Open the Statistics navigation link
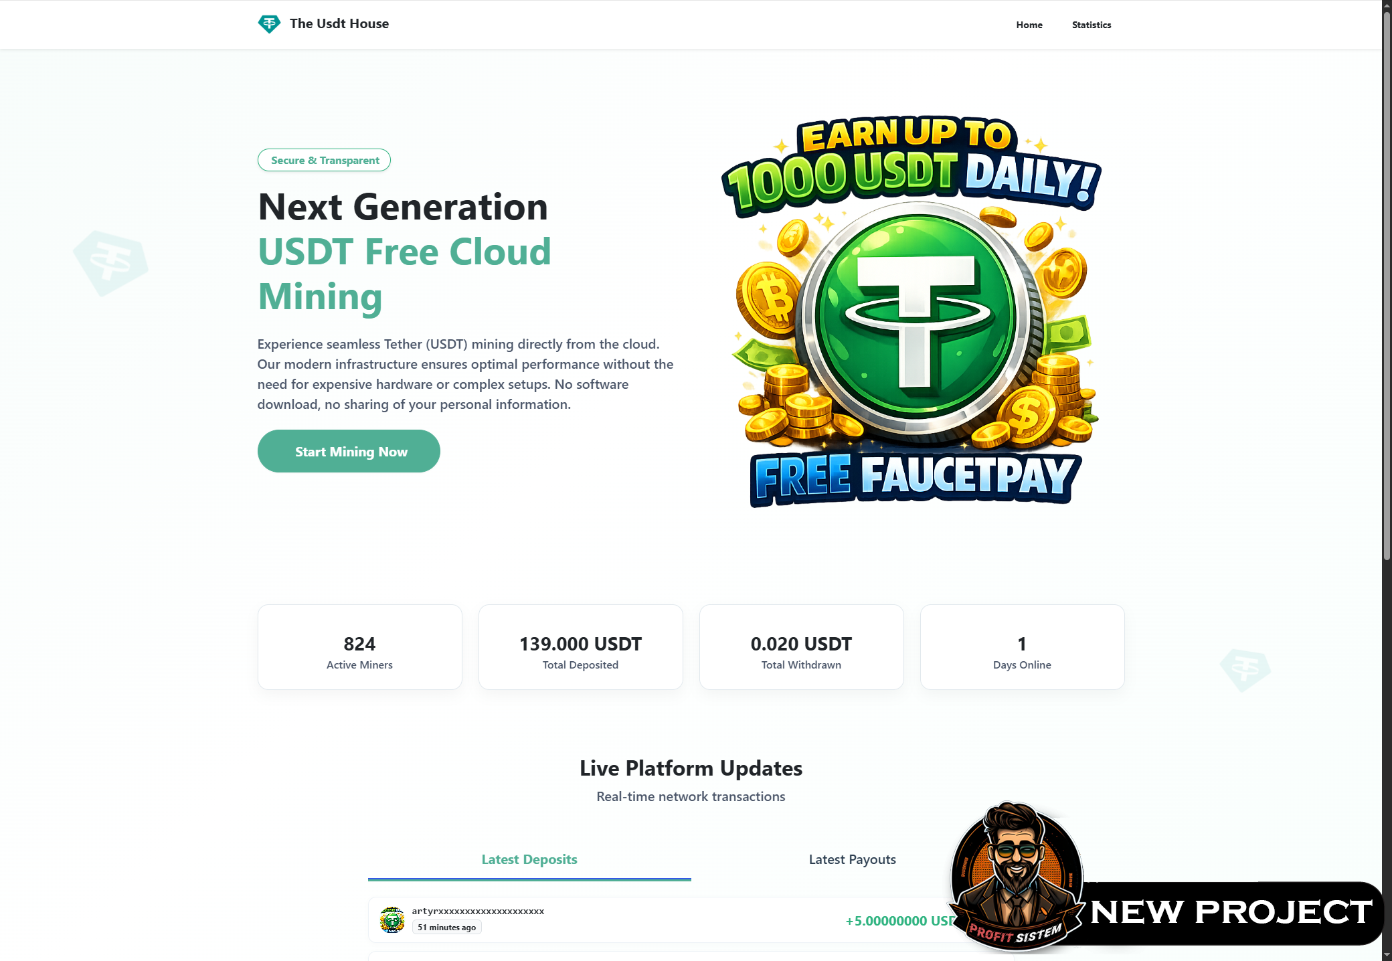The height and width of the screenshot is (961, 1392). (x=1092, y=25)
